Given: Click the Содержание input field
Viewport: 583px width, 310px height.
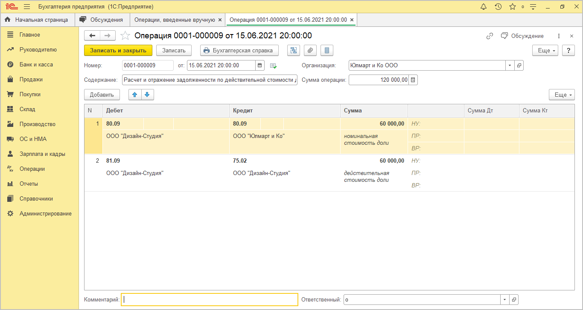Looking at the screenshot, I should [210, 80].
